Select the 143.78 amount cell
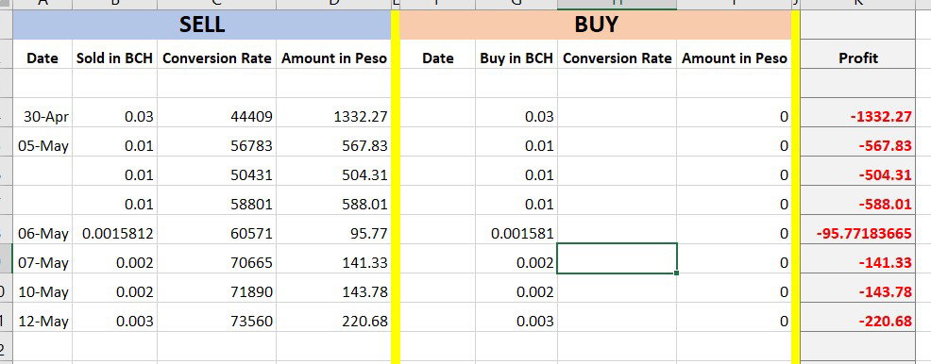Screen dimensions: 931x364 pyautogui.click(x=333, y=291)
